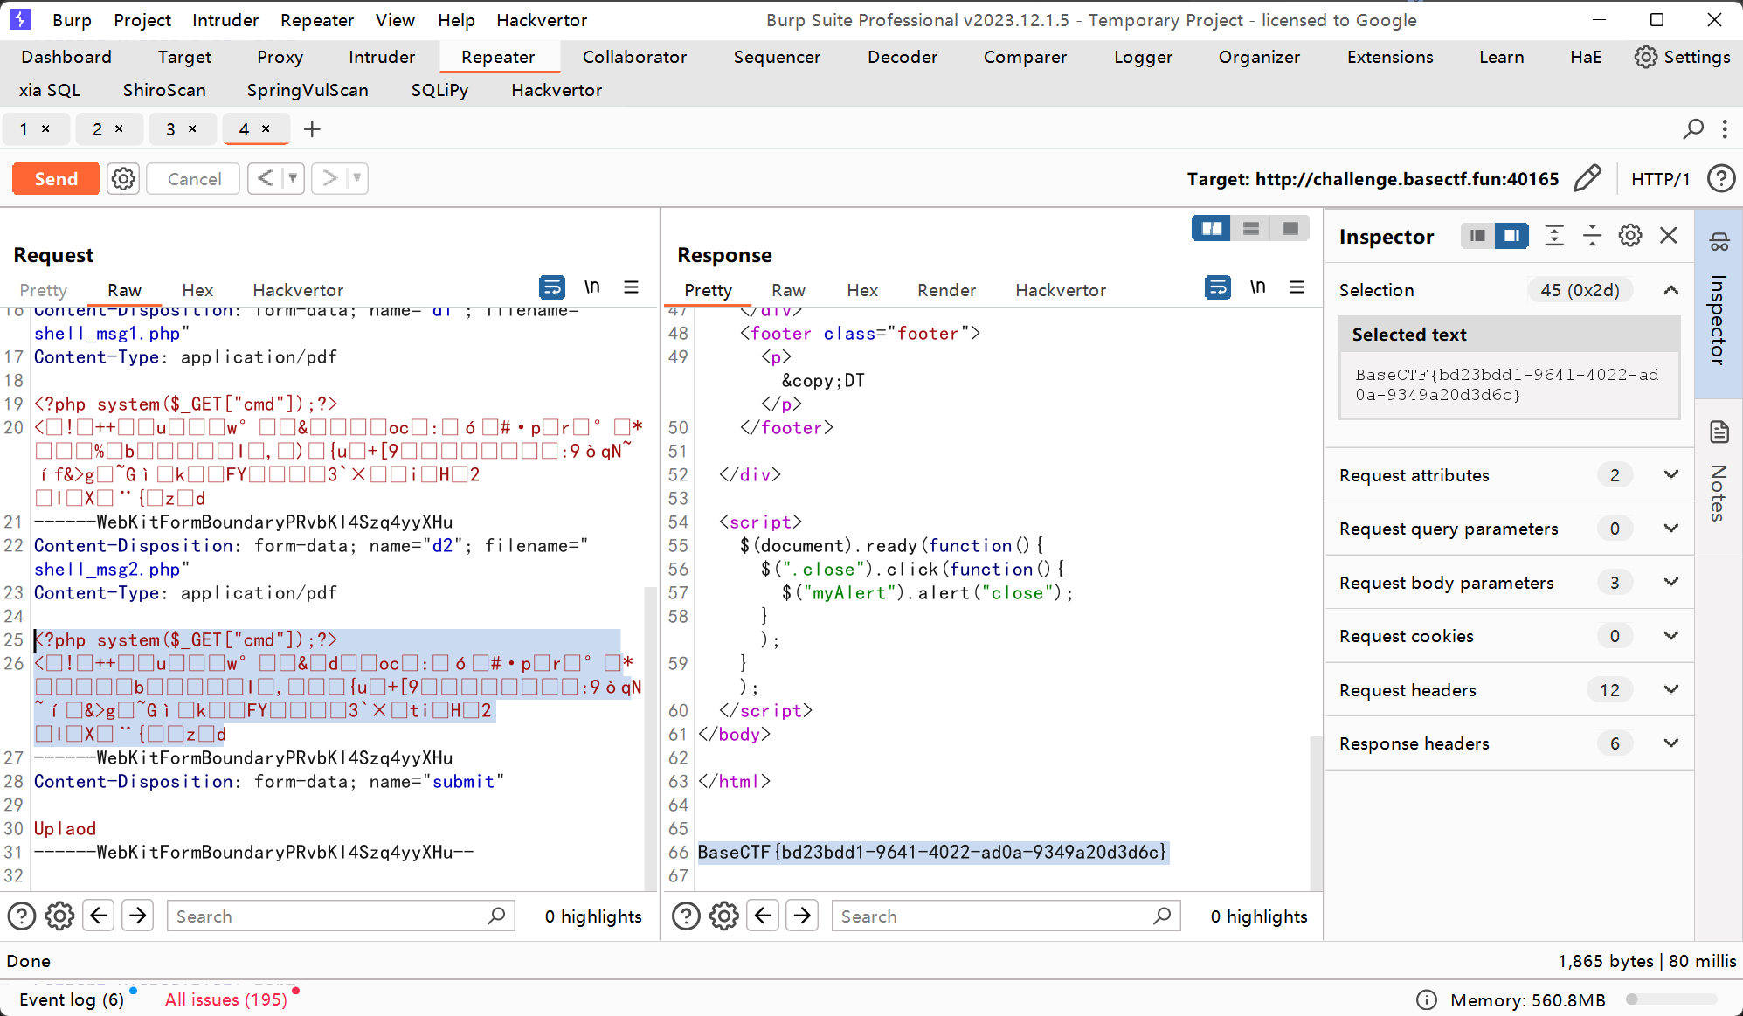This screenshot has width=1743, height=1016.
Task: Click the Response search input field
Action: 1006,916
